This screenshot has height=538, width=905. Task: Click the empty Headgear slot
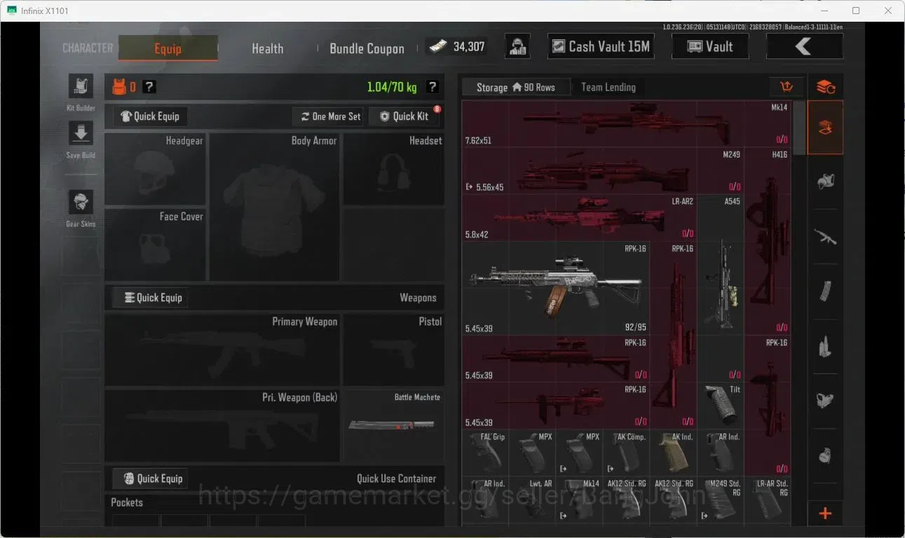click(155, 168)
